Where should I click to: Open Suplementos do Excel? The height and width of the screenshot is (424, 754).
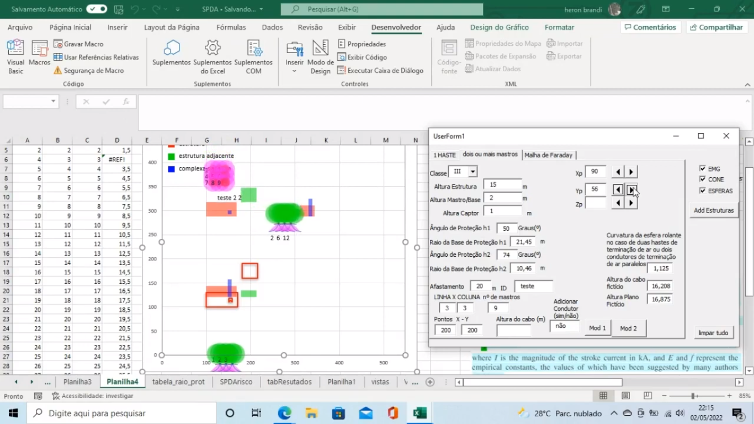click(213, 56)
